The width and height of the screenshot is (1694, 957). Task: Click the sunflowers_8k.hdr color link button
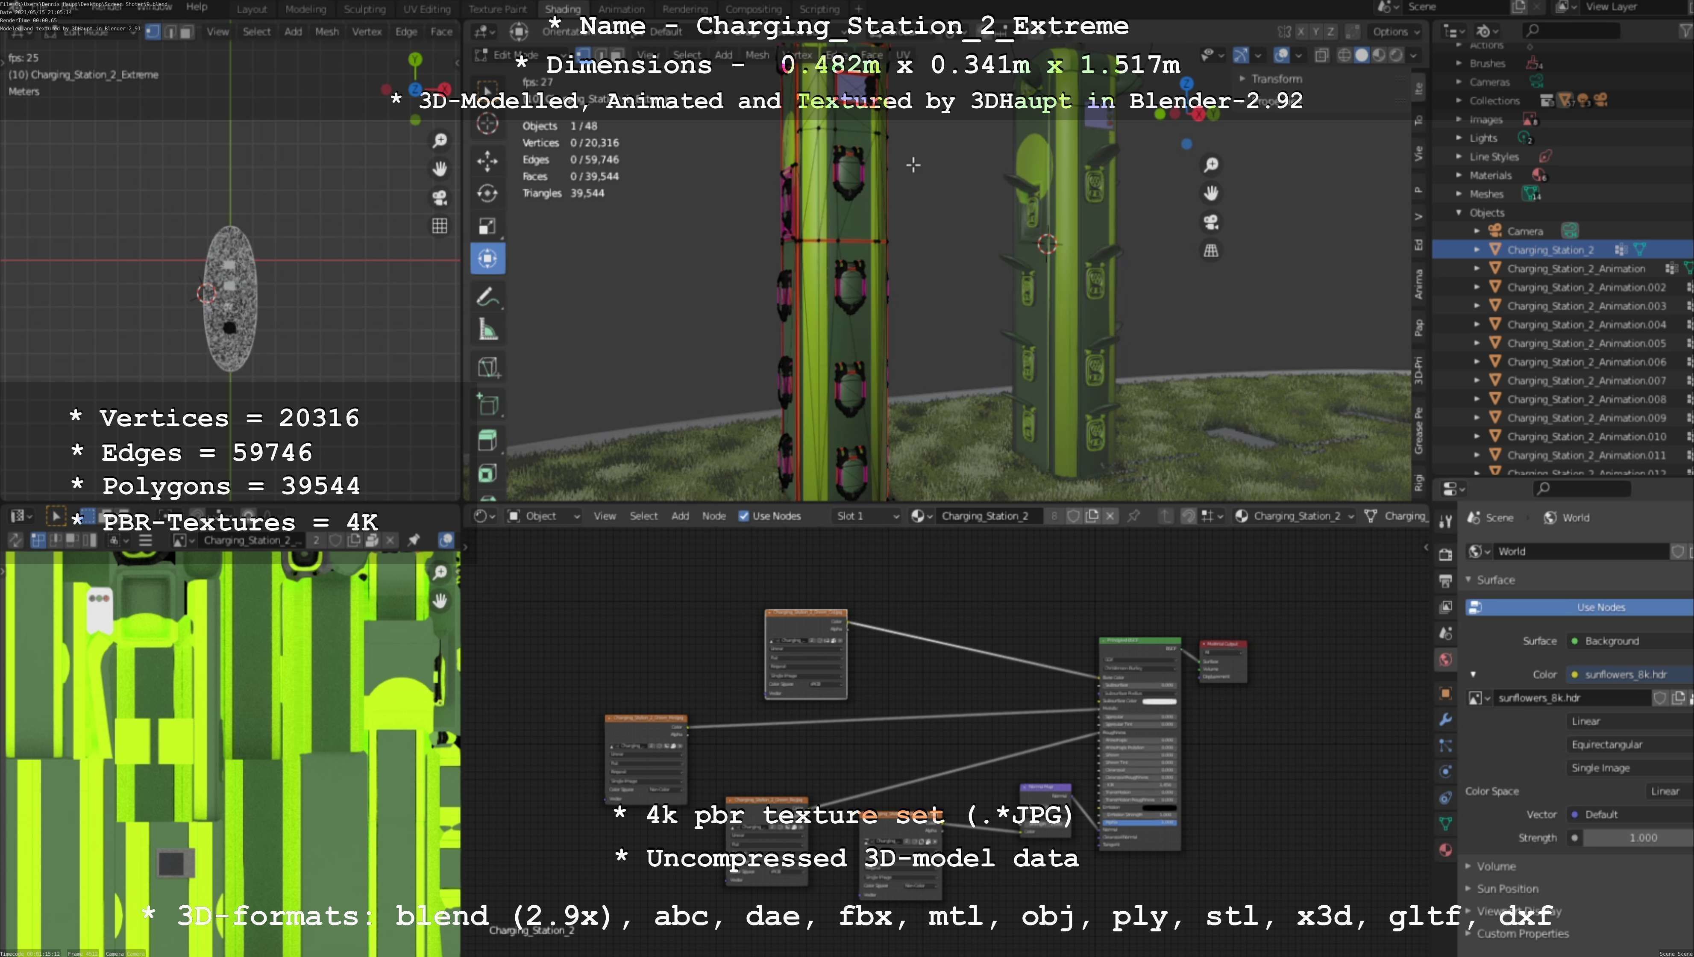point(1631,675)
